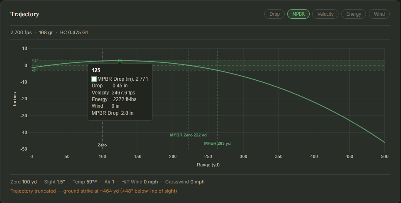Show the Velocity chart
Image resolution: width=401 pixels, height=203 pixels.
325,14
